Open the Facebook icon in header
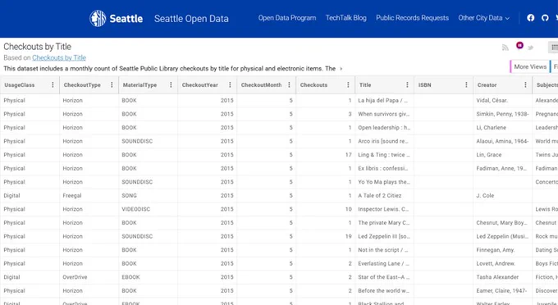 531,18
